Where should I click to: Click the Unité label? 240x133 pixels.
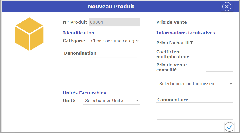click(x=69, y=101)
